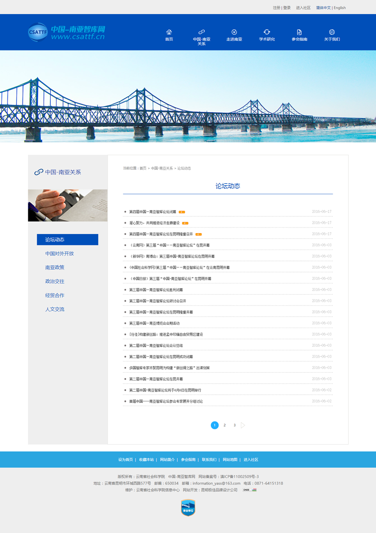The image size is (376, 533).
Task: Open article 第四届中国-南亚智库论坛在昆明隆重召开
Action: click(161, 234)
